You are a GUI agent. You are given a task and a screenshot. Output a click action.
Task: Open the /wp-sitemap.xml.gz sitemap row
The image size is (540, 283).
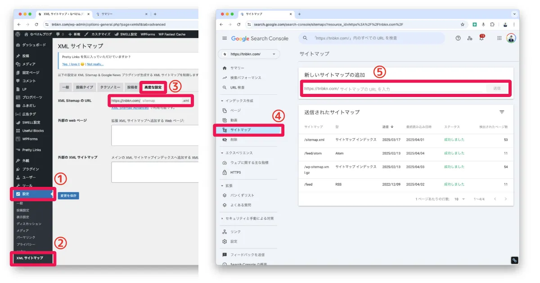click(406, 170)
